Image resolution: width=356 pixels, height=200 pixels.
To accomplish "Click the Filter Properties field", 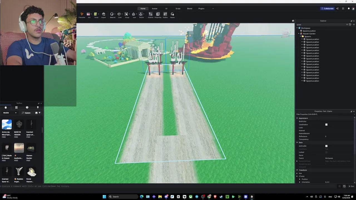I will click(x=325, y=114).
